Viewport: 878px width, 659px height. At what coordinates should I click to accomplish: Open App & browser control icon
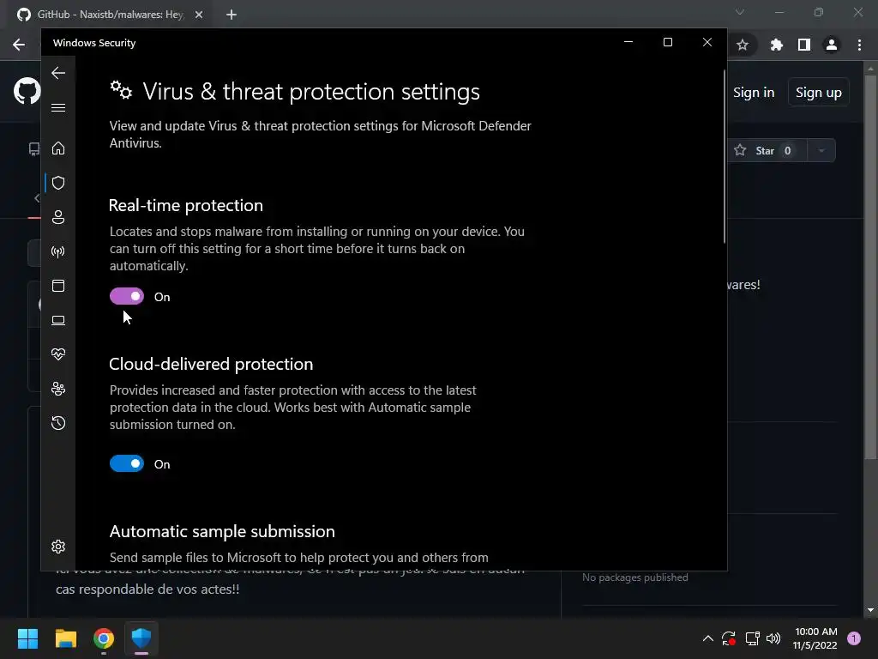(58, 286)
